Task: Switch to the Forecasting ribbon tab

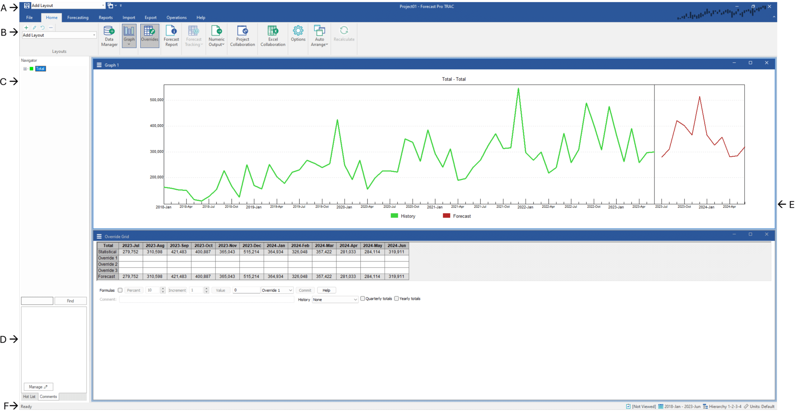Action: click(78, 17)
